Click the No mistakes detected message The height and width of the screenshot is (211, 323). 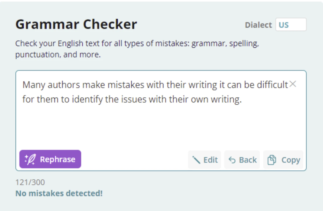click(x=59, y=193)
